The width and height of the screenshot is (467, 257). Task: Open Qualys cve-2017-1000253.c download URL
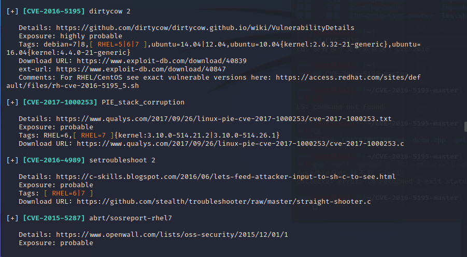pyautogui.click(x=240, y=144)
